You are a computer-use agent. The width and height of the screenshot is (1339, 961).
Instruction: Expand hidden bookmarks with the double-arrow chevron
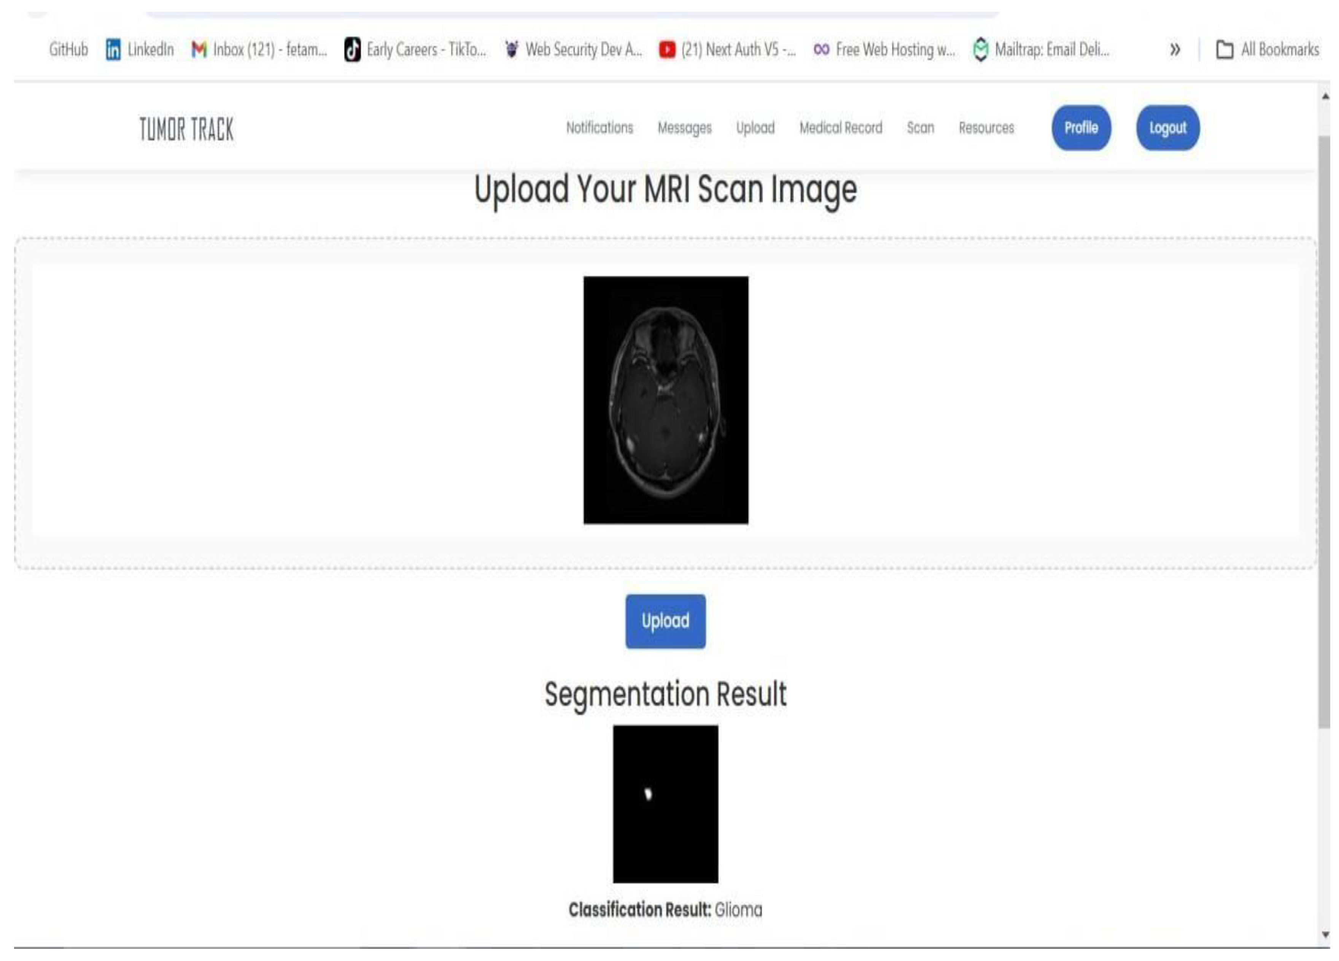point(1175,50)
